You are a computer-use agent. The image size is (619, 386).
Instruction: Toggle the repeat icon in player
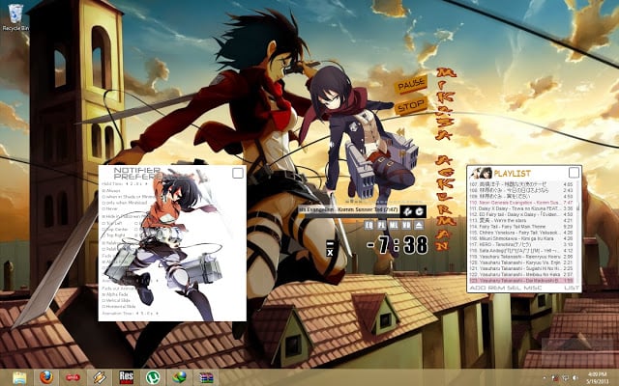419,211
